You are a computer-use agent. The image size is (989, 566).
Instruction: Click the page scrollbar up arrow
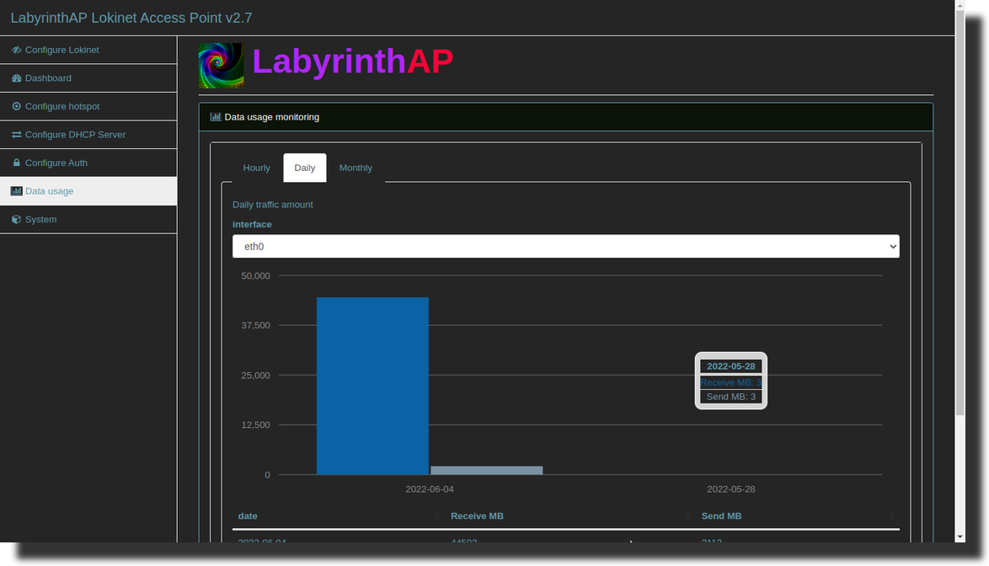coord(960,5)
